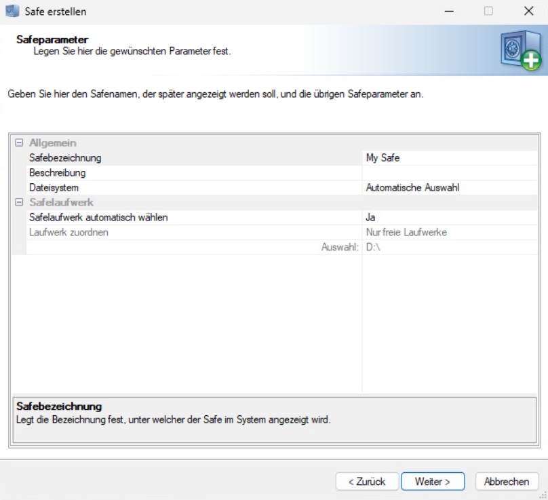Select the Dateisystem property label
The image size is (548, 500).
(x=54, y=188)
